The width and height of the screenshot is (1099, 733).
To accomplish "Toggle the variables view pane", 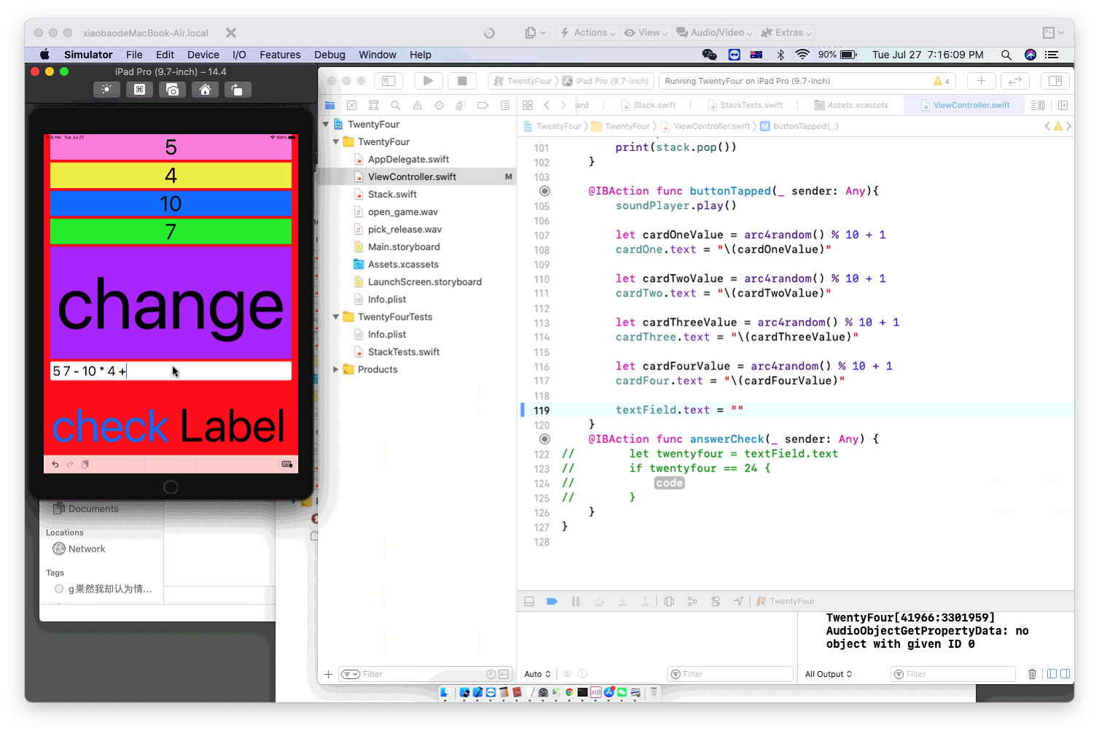I will (1052, 674).
